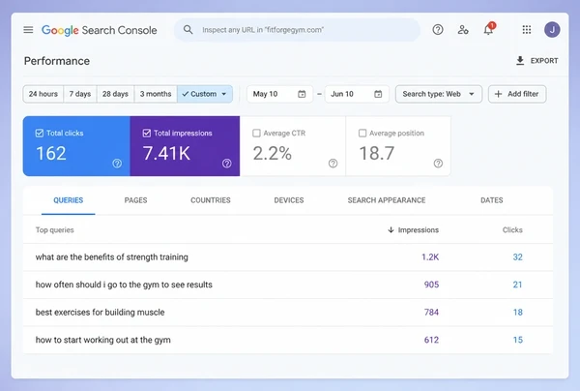Open users and permissions icon
Screen dimensions: 580x391
coord(463,30)
